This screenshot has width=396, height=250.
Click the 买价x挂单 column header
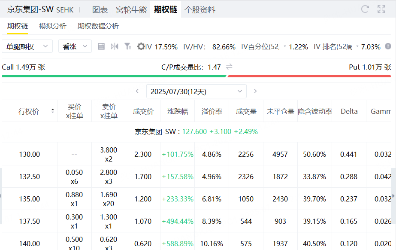[x=75, y=111]
